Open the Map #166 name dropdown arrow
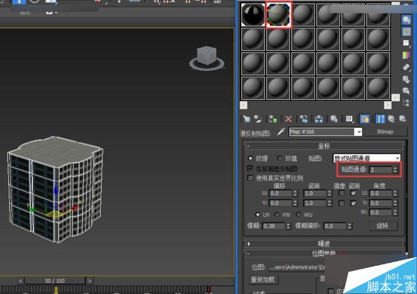 point(359,132)
